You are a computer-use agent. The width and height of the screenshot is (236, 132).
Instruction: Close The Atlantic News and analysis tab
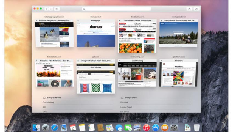120,21
